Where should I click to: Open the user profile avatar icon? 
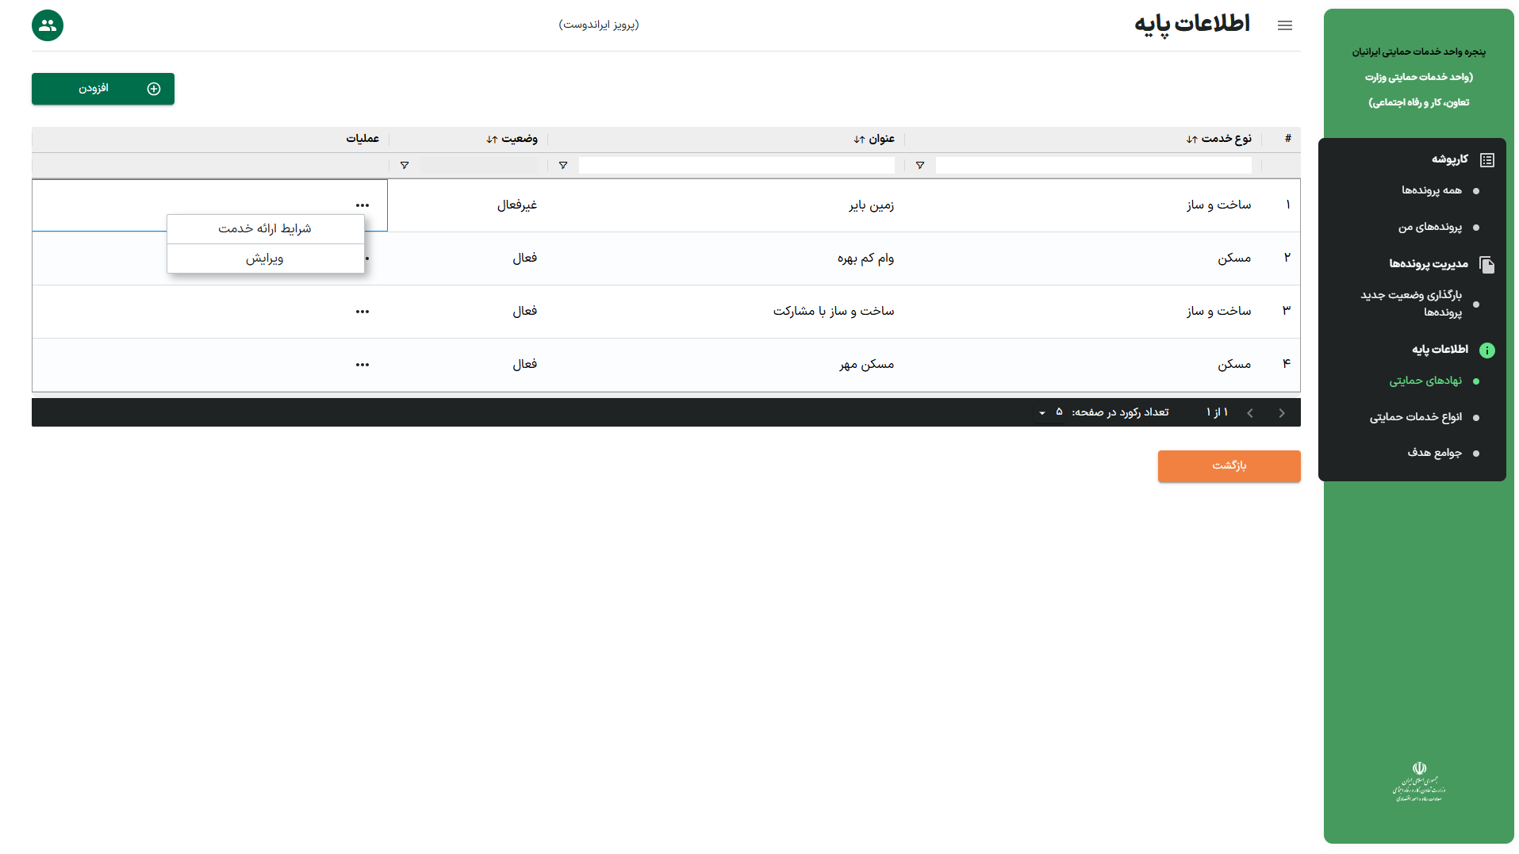coord(48,25)
